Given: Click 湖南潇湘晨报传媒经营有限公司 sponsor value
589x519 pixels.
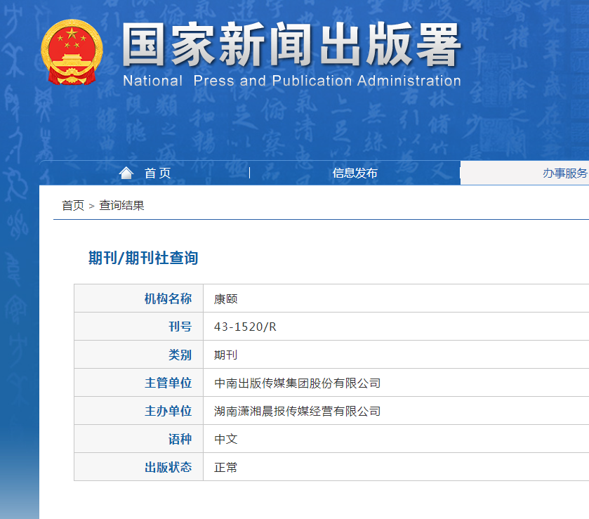Looking at the screenshot, I should coord(297,411).
